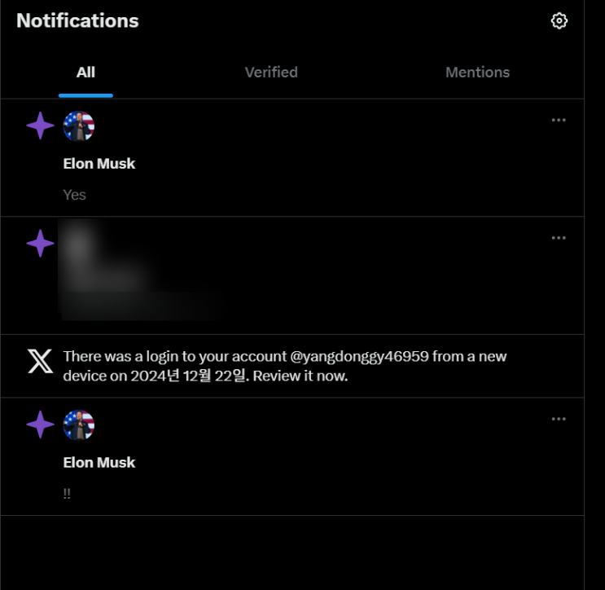
Task: Open notification settings gear icon
Action: tap(559, 21)
